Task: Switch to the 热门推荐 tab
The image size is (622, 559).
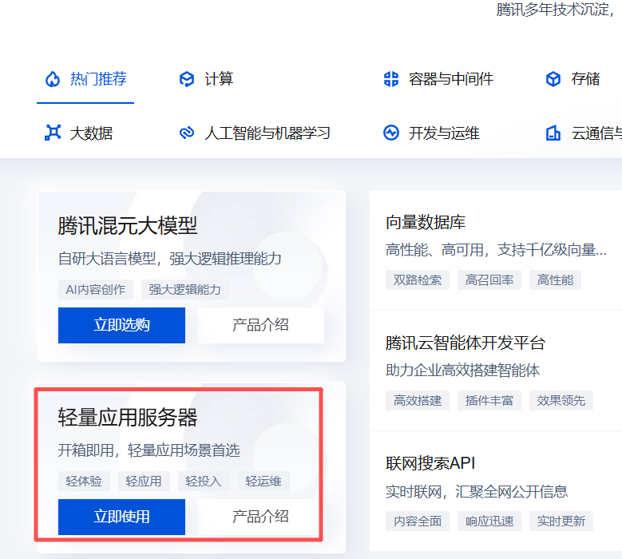Action: [x=85, y=79]
